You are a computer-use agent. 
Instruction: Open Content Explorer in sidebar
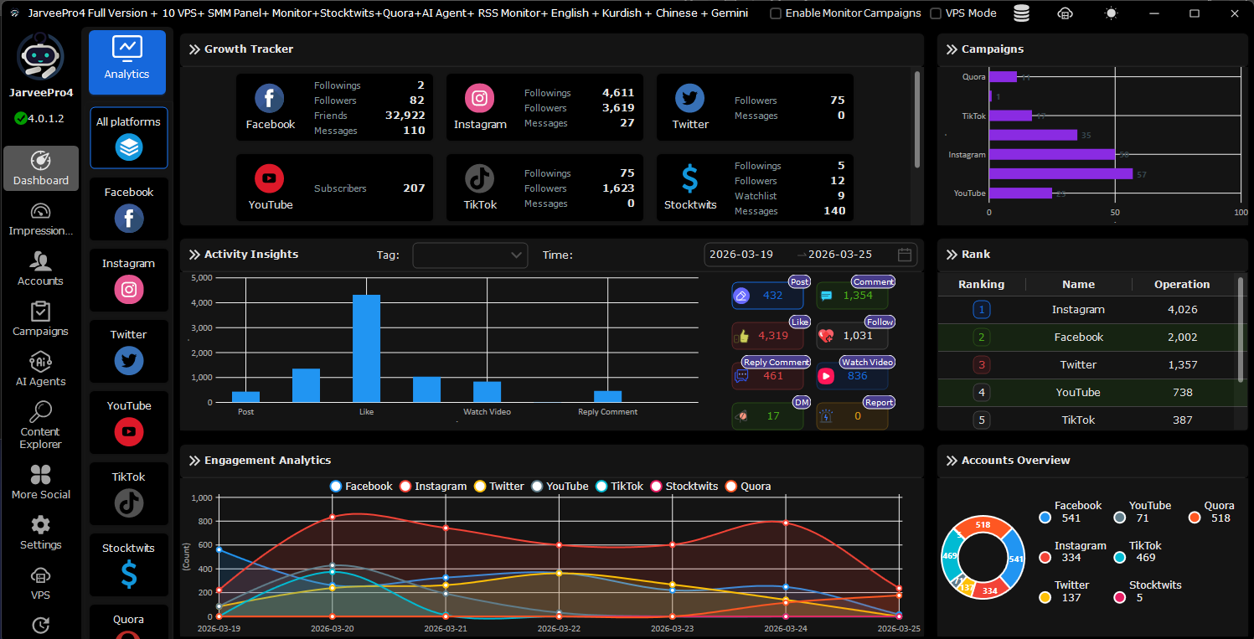pos(40,425)
